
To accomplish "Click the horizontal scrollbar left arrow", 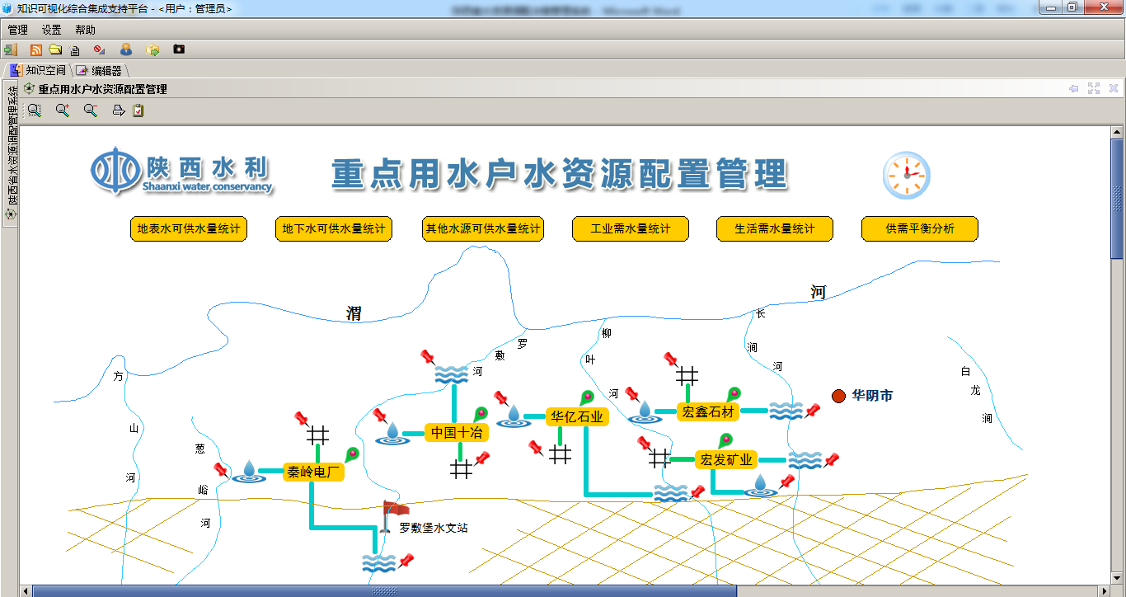I will coord(26,590).
